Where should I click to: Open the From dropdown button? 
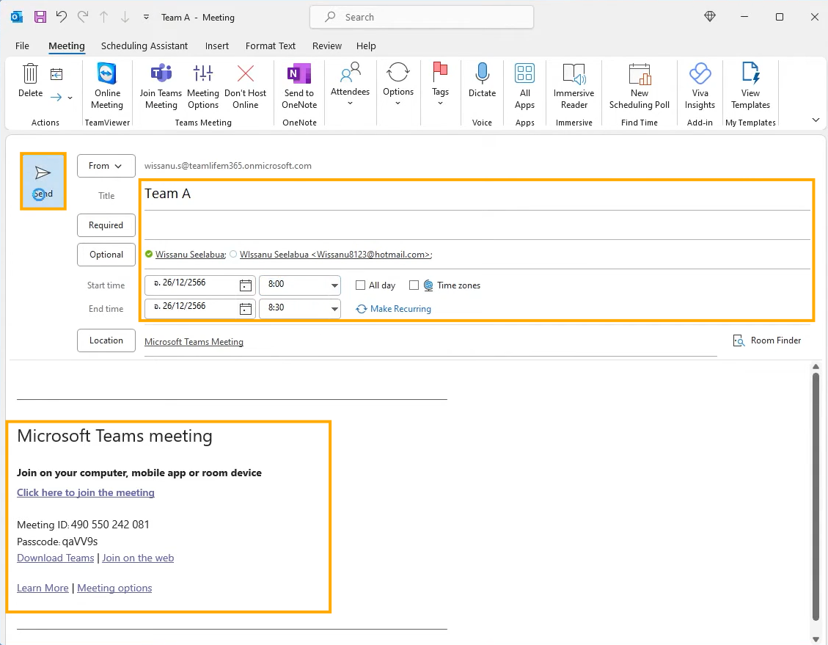click(106, 166)
